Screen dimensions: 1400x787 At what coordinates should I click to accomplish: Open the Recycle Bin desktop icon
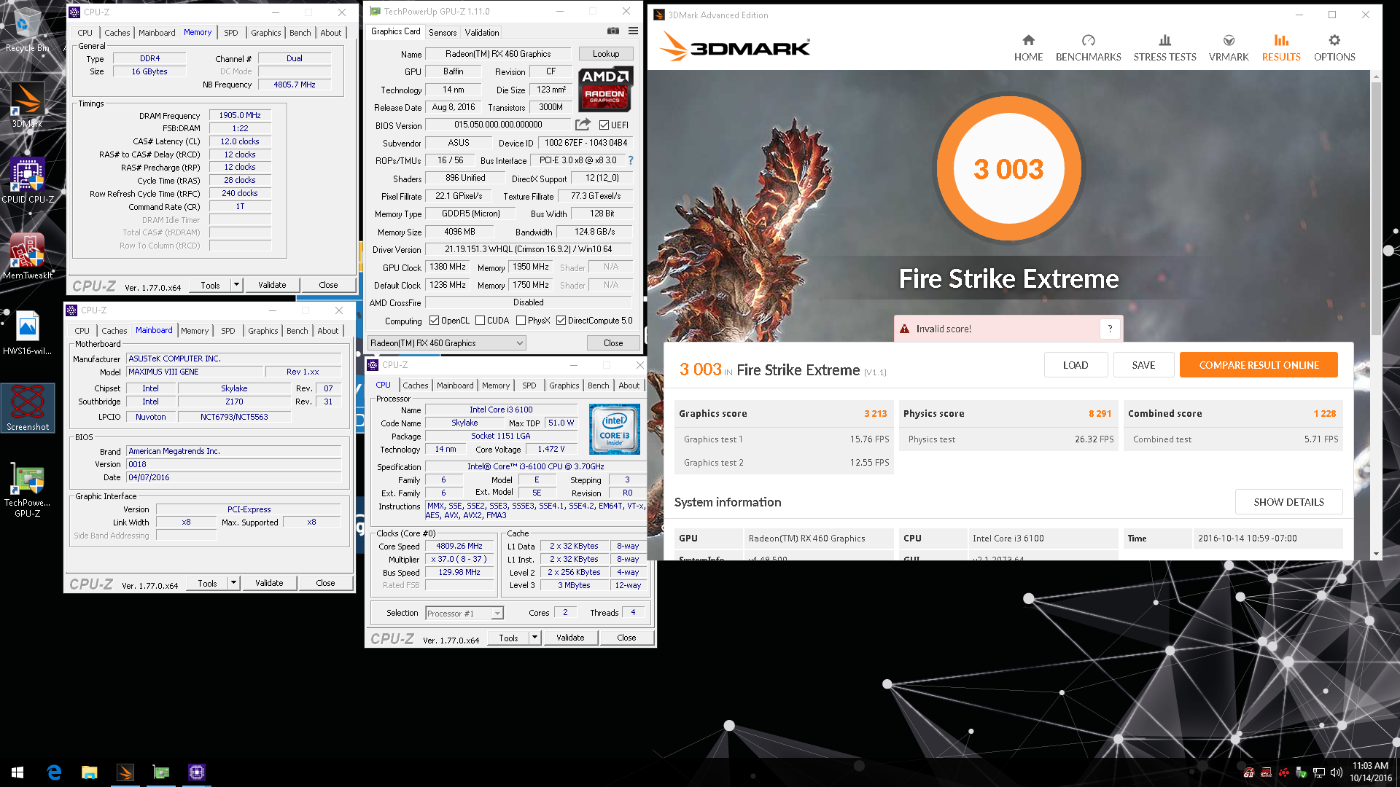coord(28,29)
